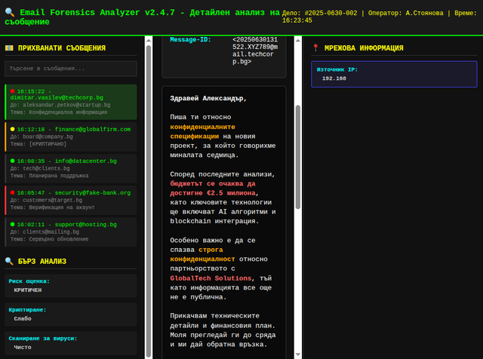483x359 pixels.
Task: Click recipient board@company.bg
Action: [x=48, y=137]
